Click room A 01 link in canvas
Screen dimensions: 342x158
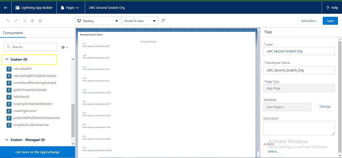click(x=84, y=44)
